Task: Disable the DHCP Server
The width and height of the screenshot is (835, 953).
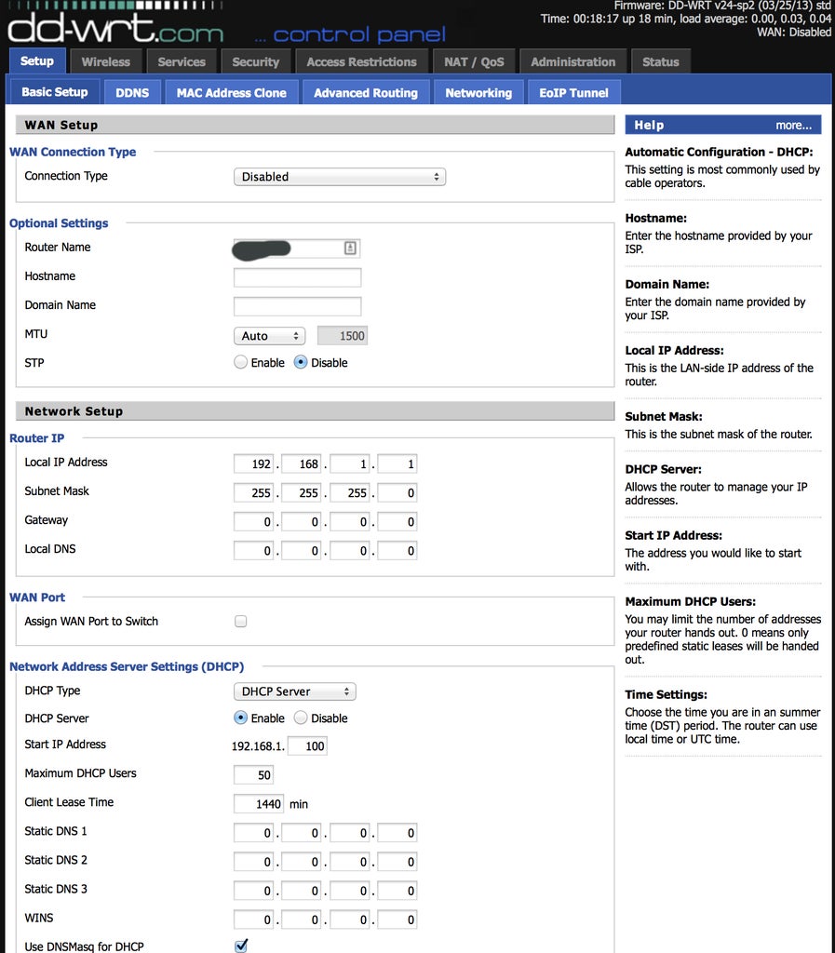Action: pyautogui.click(x=300, y=718)
